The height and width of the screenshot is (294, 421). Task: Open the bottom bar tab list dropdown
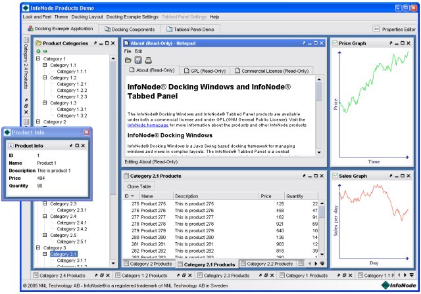click(411, 275)
